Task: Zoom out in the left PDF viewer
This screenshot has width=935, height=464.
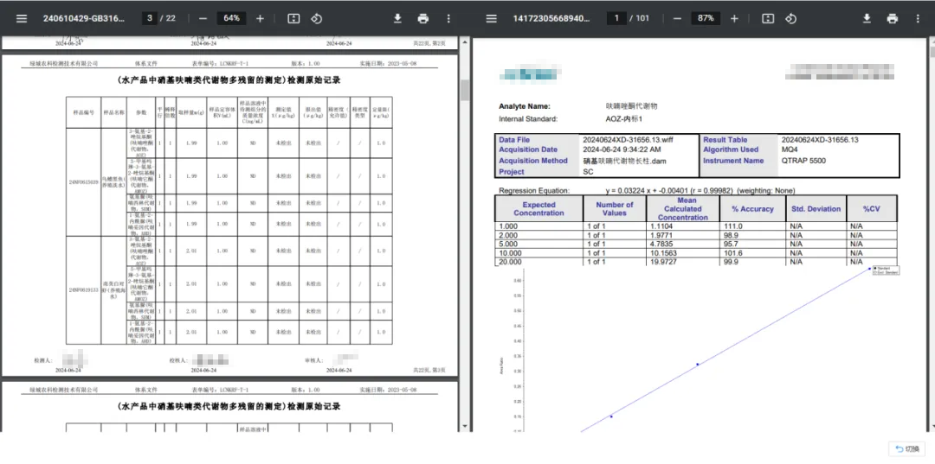Action: 203,18
